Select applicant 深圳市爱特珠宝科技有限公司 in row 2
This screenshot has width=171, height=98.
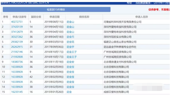pyautogui.click(x=120, y=27)
